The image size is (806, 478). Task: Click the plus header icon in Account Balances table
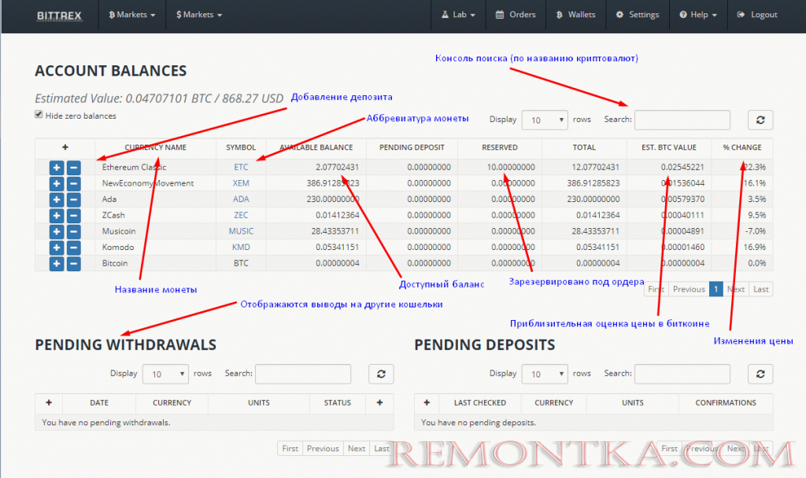click(65, 147)
